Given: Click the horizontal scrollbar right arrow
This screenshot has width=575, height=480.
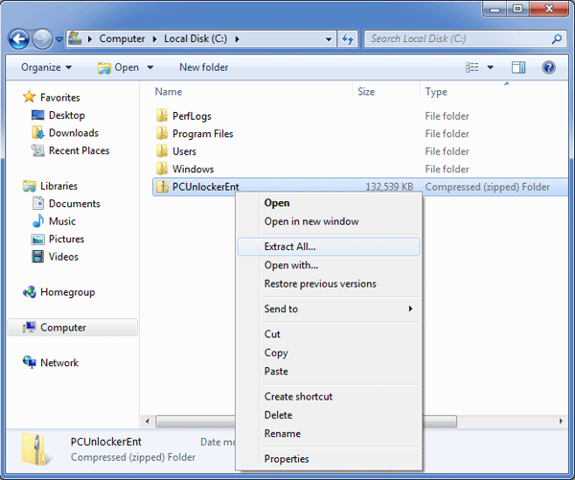Looking at the screenshot, I should [561, 422].
